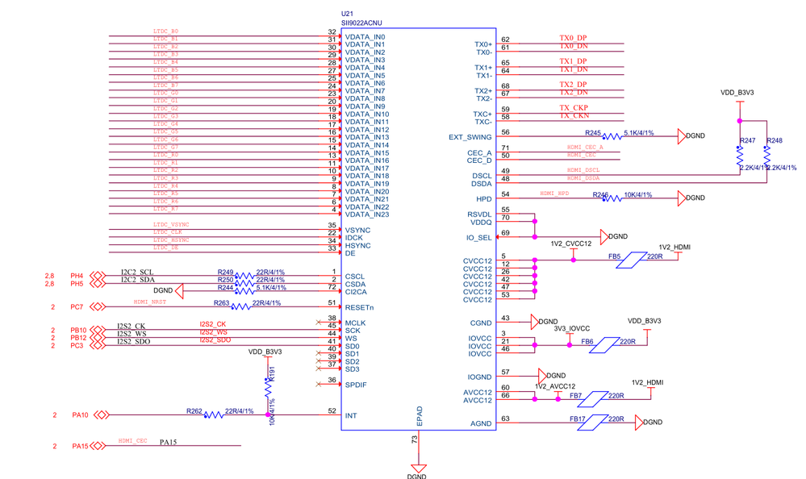The width and height of the screenshot is (806, 479).
Task: Select the R246 resistor symbol on HPD line
Action: pos(612,198)
